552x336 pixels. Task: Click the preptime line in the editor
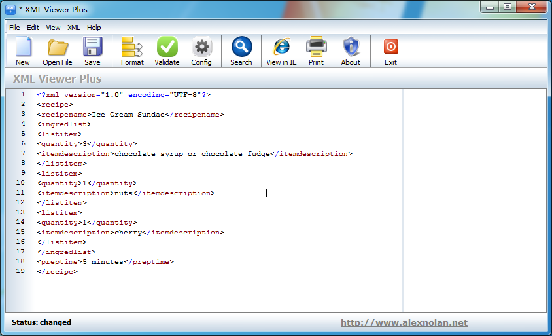click(105, 262)
